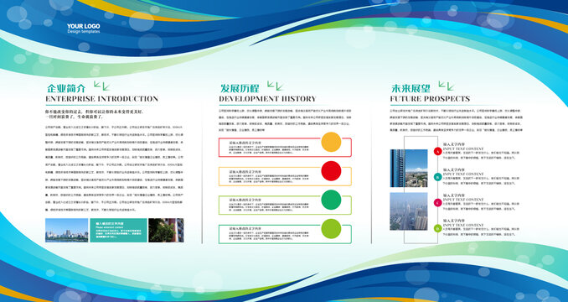The image size is (568, 302).
Task: Click the leaf icon beside 企业简介
Action: [x=102, y=86]
